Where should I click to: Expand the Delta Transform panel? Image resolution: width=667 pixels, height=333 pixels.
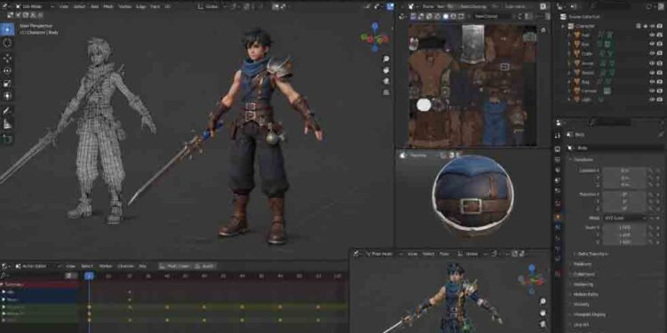[x=592, y=254]
